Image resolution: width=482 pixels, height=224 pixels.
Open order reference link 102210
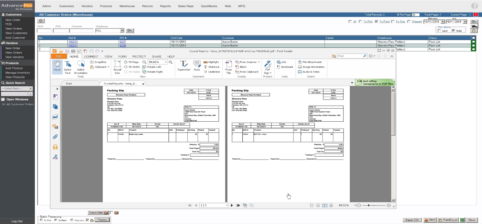click(x=73, y=42)
